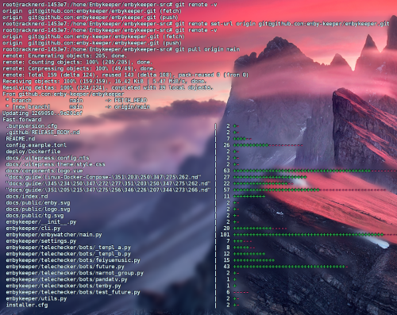Click the 'origin/main' text
Image resolution: width=397 pixels, height=315 pixels.
[132, 106]
